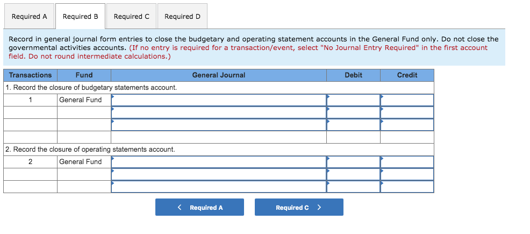Click the Debit column header
The image size is (530, 234).
pos(353,75)
